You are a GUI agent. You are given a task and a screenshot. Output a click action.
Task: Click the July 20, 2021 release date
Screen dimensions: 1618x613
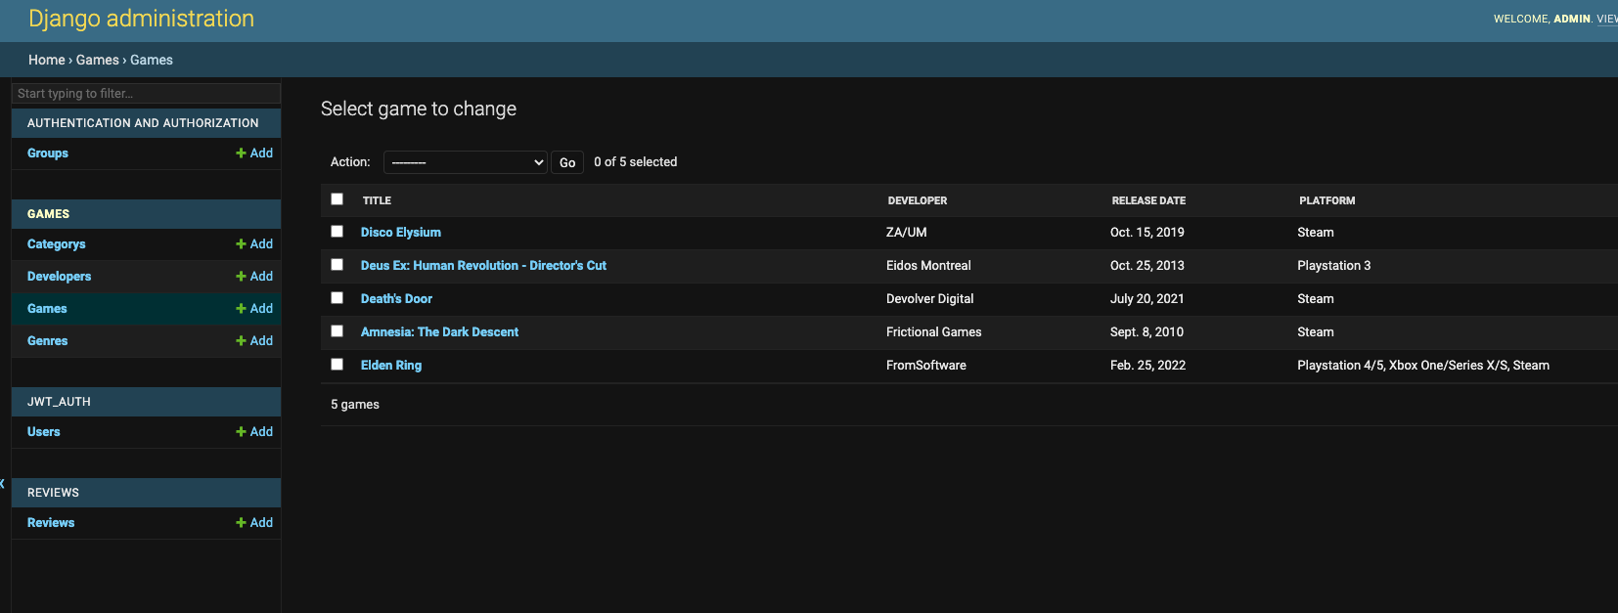coord(1147,299)
